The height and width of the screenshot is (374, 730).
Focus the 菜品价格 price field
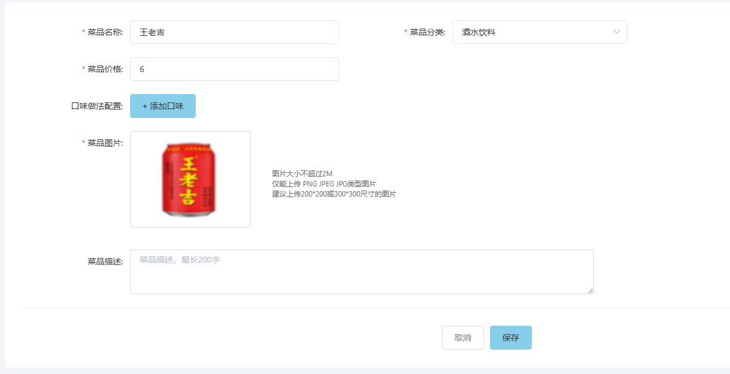click(x=234, y=69)
